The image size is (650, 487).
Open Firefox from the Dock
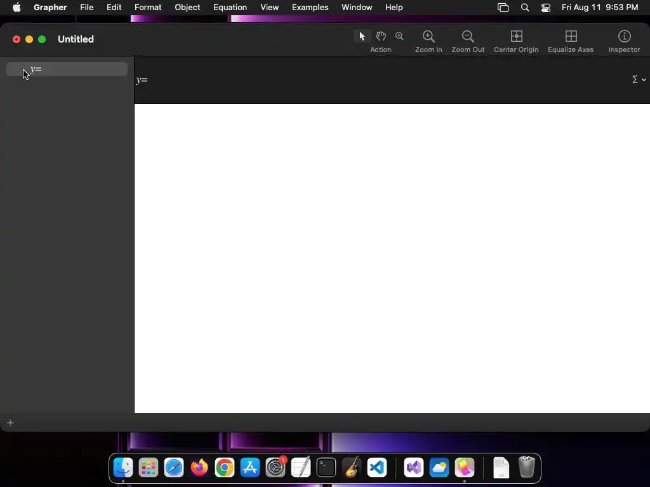click(199, 467)
